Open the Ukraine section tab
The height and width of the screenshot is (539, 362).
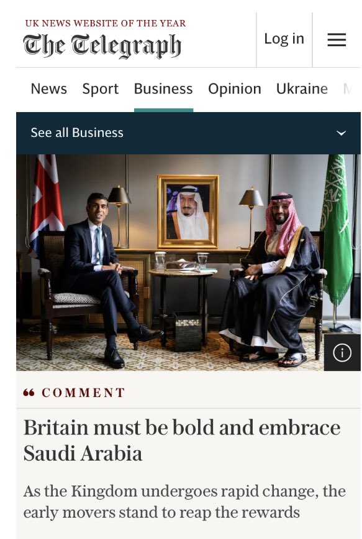click(302, 88)
